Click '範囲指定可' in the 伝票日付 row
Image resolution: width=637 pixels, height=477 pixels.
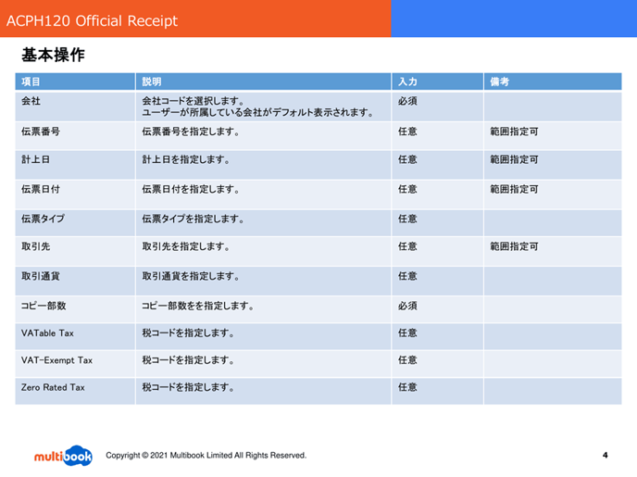[x=514, y=189]
